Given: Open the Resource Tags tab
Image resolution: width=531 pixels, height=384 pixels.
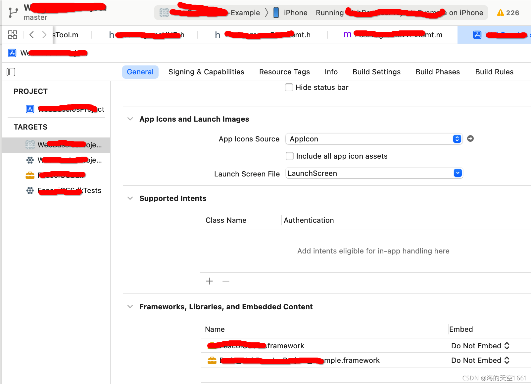Looking at the screenshot, I should 285,72.
